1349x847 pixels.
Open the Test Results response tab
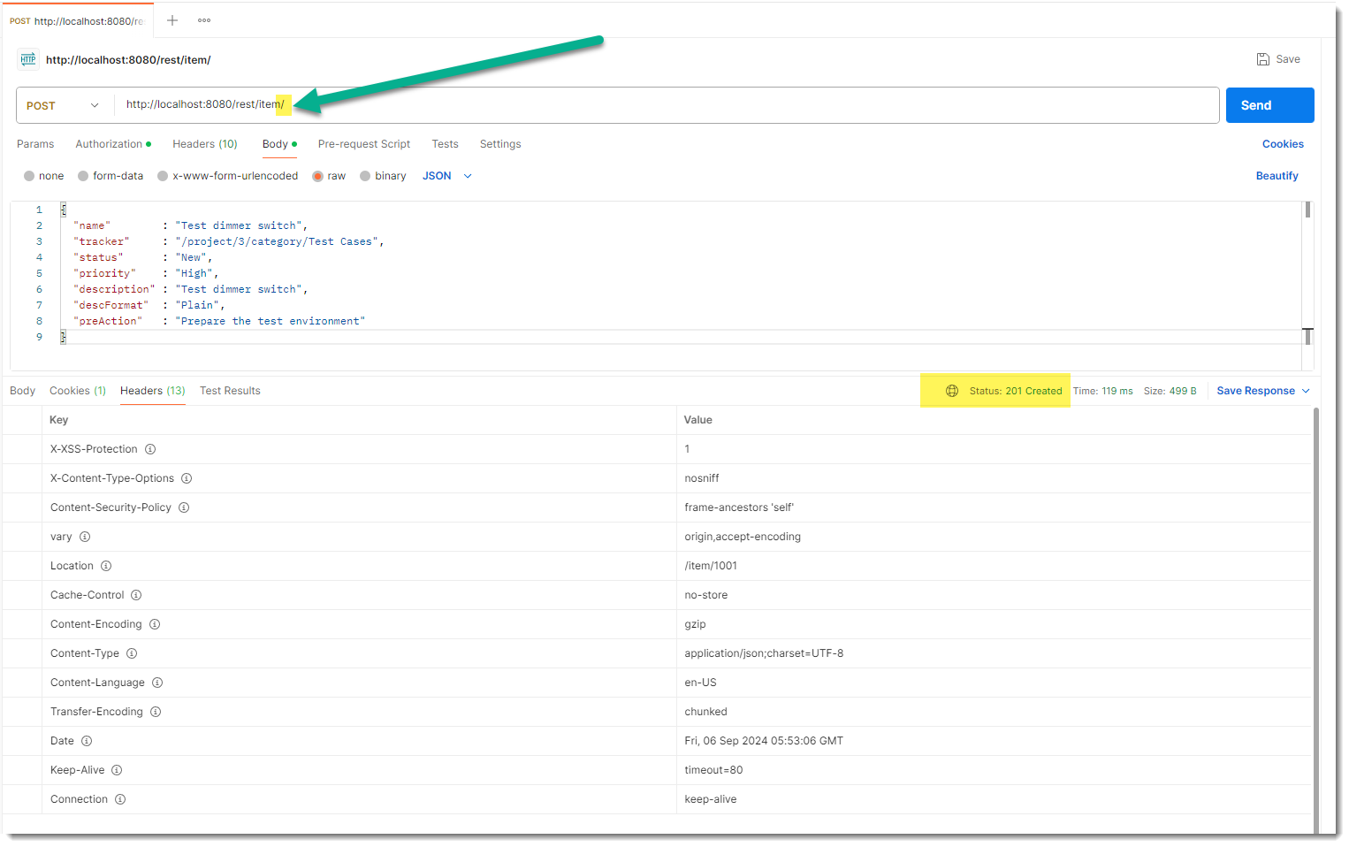coord(230,390)
